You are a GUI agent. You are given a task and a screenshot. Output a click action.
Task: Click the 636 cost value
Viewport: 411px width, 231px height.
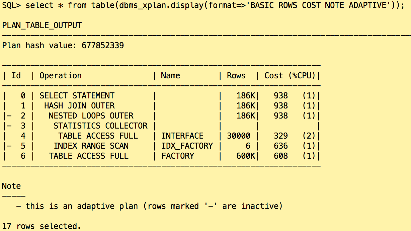(281, 146)
